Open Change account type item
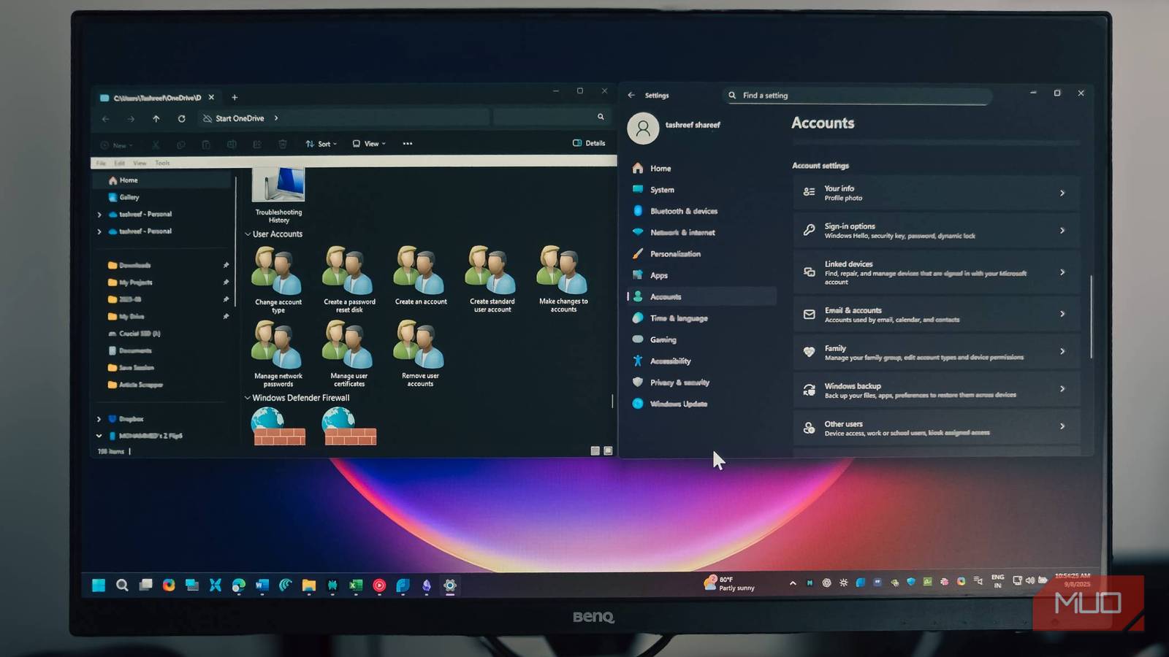Viewport: 1169px width, 657px height. [x=278, y=280]
